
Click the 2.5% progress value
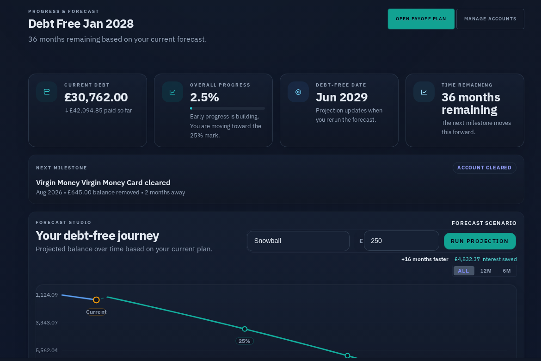pyautogui.click(x=204, y=97)
